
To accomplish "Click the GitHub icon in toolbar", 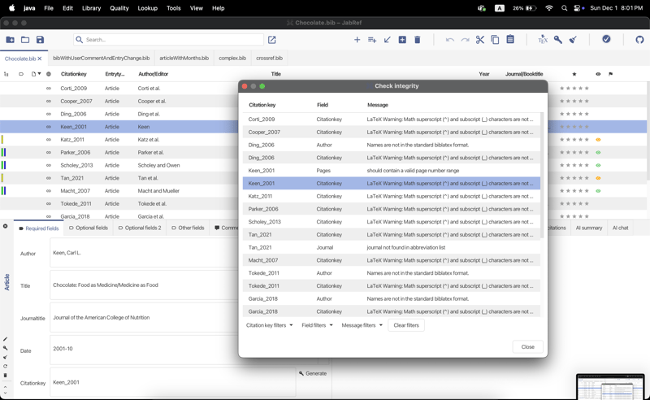I will point(639,40).
